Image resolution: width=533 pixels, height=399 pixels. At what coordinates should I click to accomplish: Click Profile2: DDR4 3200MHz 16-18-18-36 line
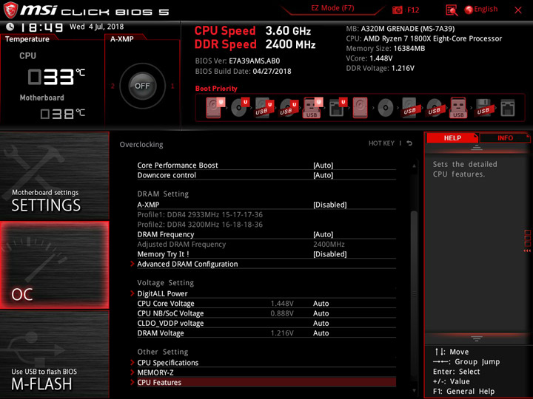coord(200,225)
